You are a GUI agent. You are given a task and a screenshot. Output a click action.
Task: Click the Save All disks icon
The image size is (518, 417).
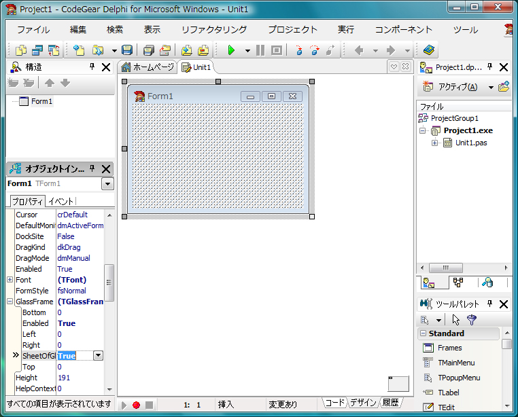coord(149,50)
